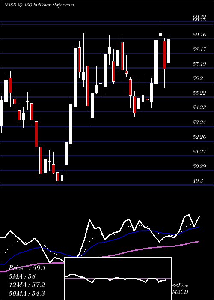Click the 49.3 price axis label
This screenshot has width=214, height=300.
[x=198, y=180]
